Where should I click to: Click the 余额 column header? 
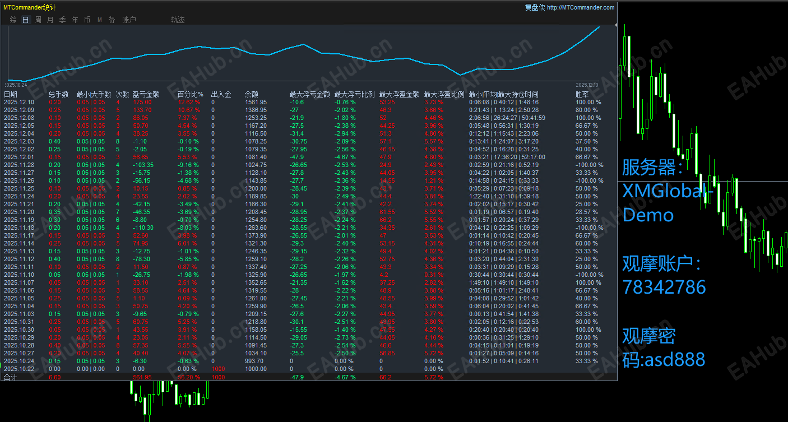[252, 94]
